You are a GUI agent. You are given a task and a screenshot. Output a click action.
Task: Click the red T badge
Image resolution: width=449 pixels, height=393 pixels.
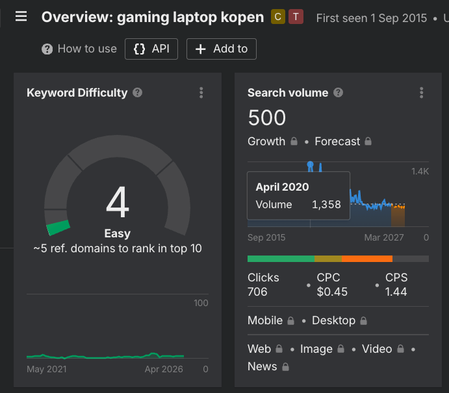tap(296, 17)
